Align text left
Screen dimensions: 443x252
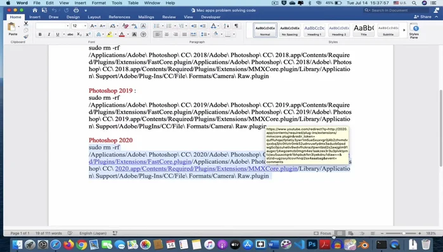(x=158, y=34)
